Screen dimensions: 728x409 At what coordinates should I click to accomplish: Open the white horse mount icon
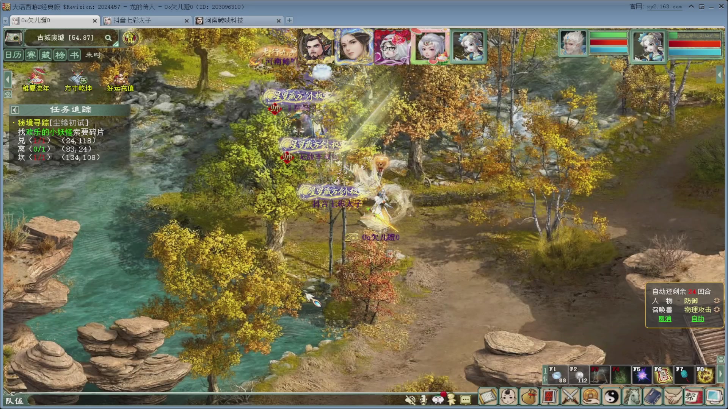[x=632, y=397]
